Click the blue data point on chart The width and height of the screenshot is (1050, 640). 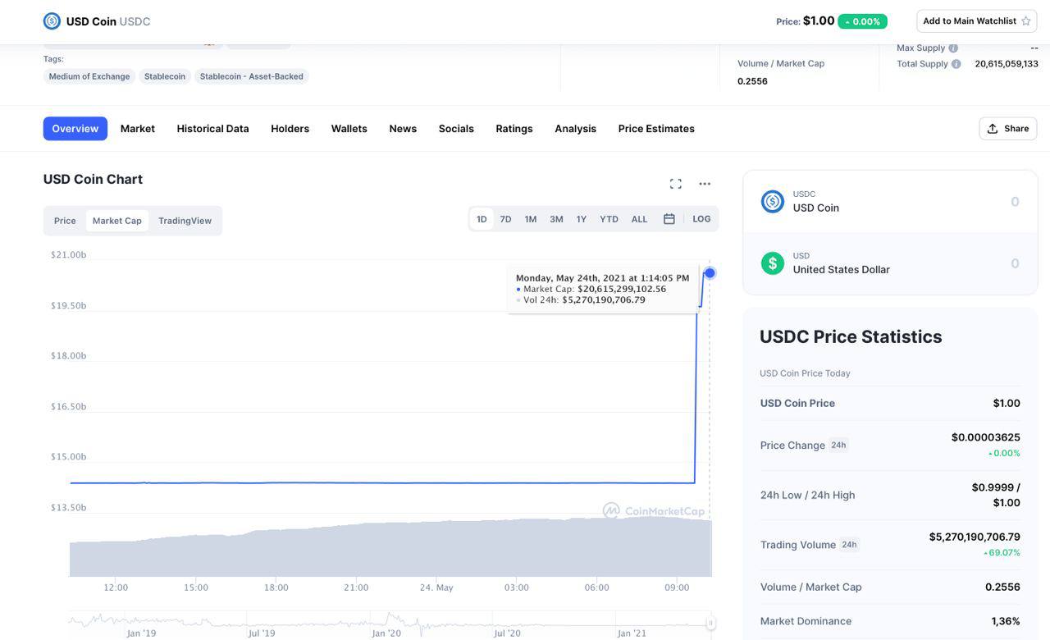point(710,272)
